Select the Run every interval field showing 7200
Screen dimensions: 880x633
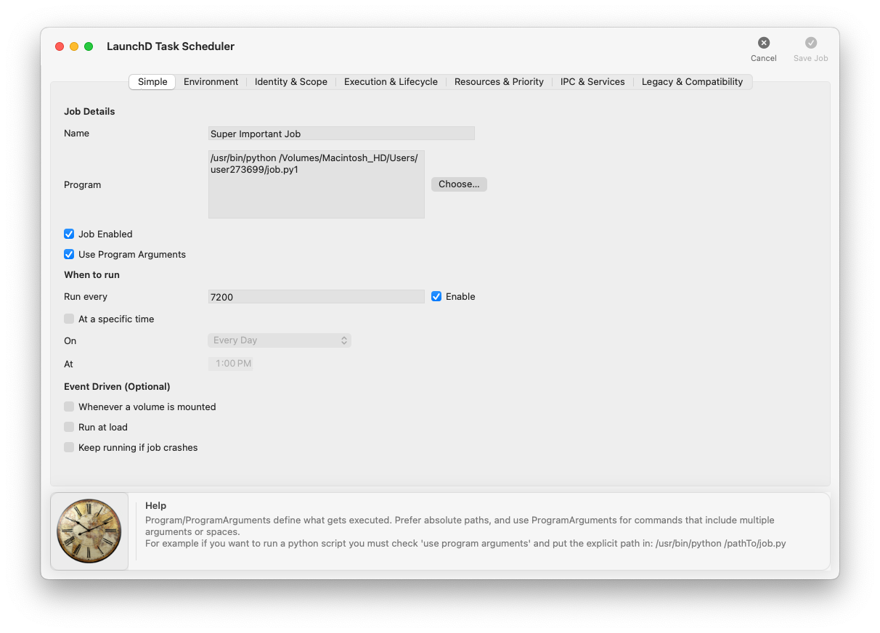click(316, 296)
